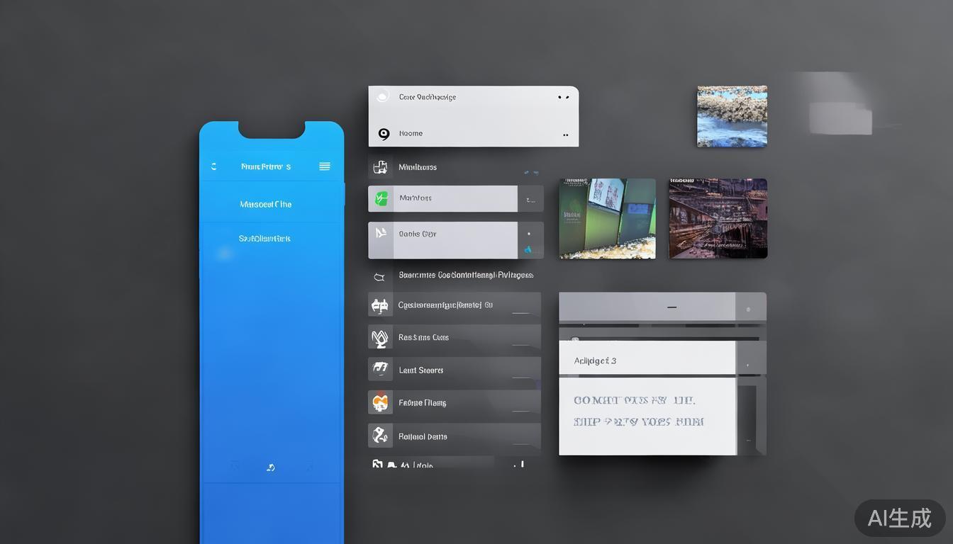Click the icon beside Ressims Cues

coord(380,338)
